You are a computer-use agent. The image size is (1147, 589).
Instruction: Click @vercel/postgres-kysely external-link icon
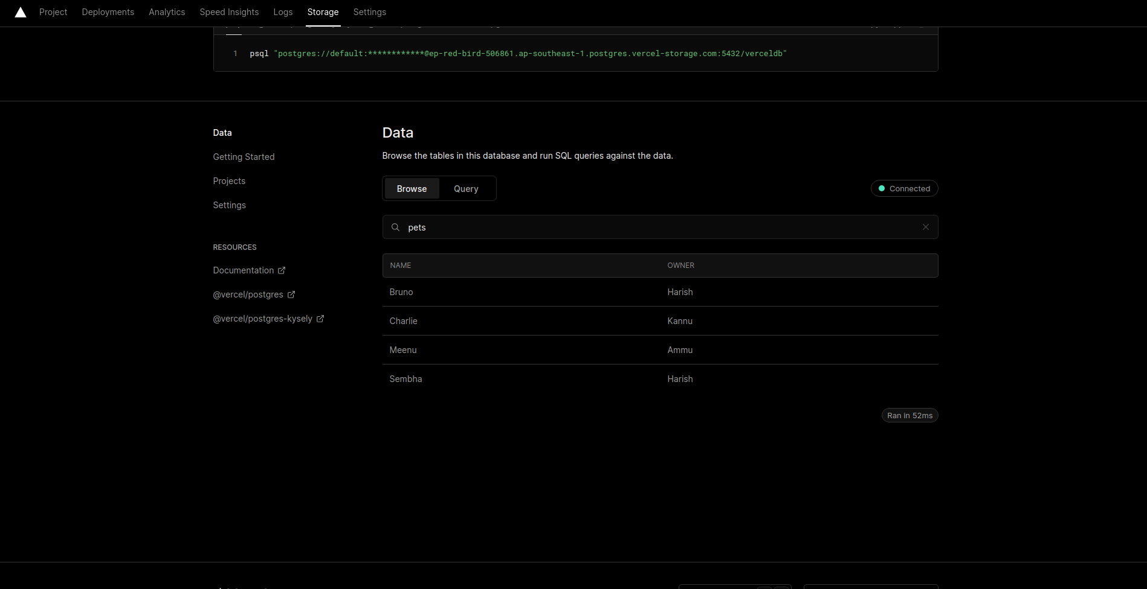(320, 319)
